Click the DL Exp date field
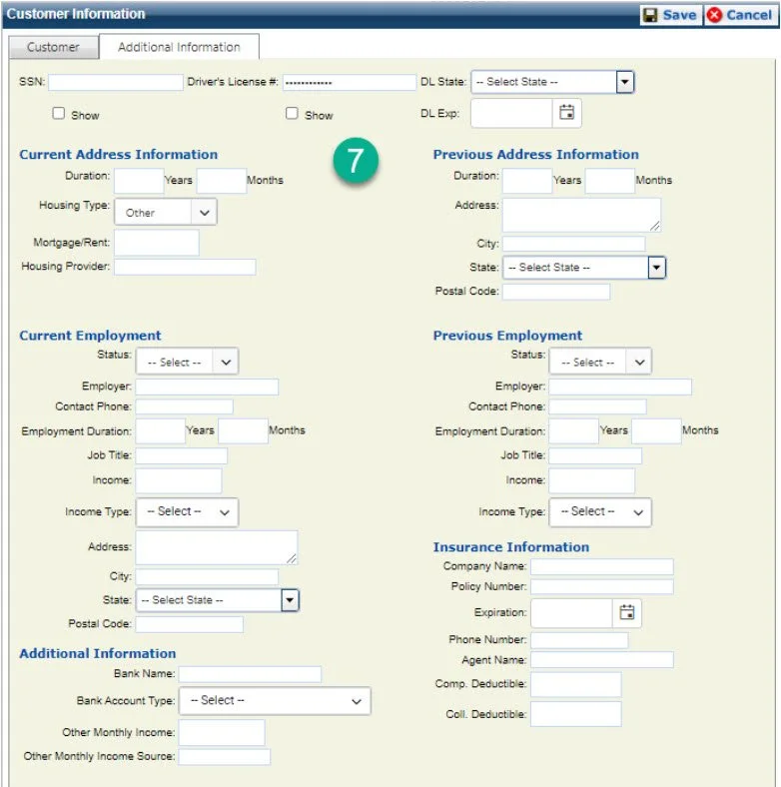This screenshot has width=781, height=787. 512,113
